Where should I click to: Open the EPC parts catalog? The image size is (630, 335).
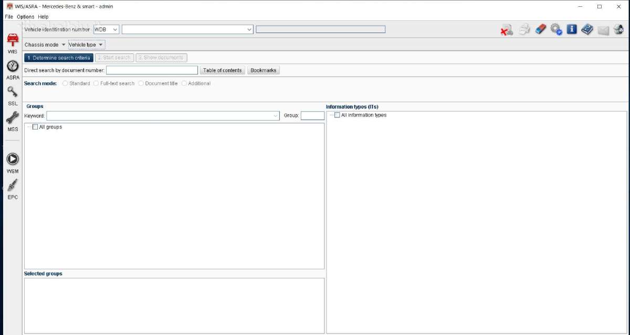13,189
